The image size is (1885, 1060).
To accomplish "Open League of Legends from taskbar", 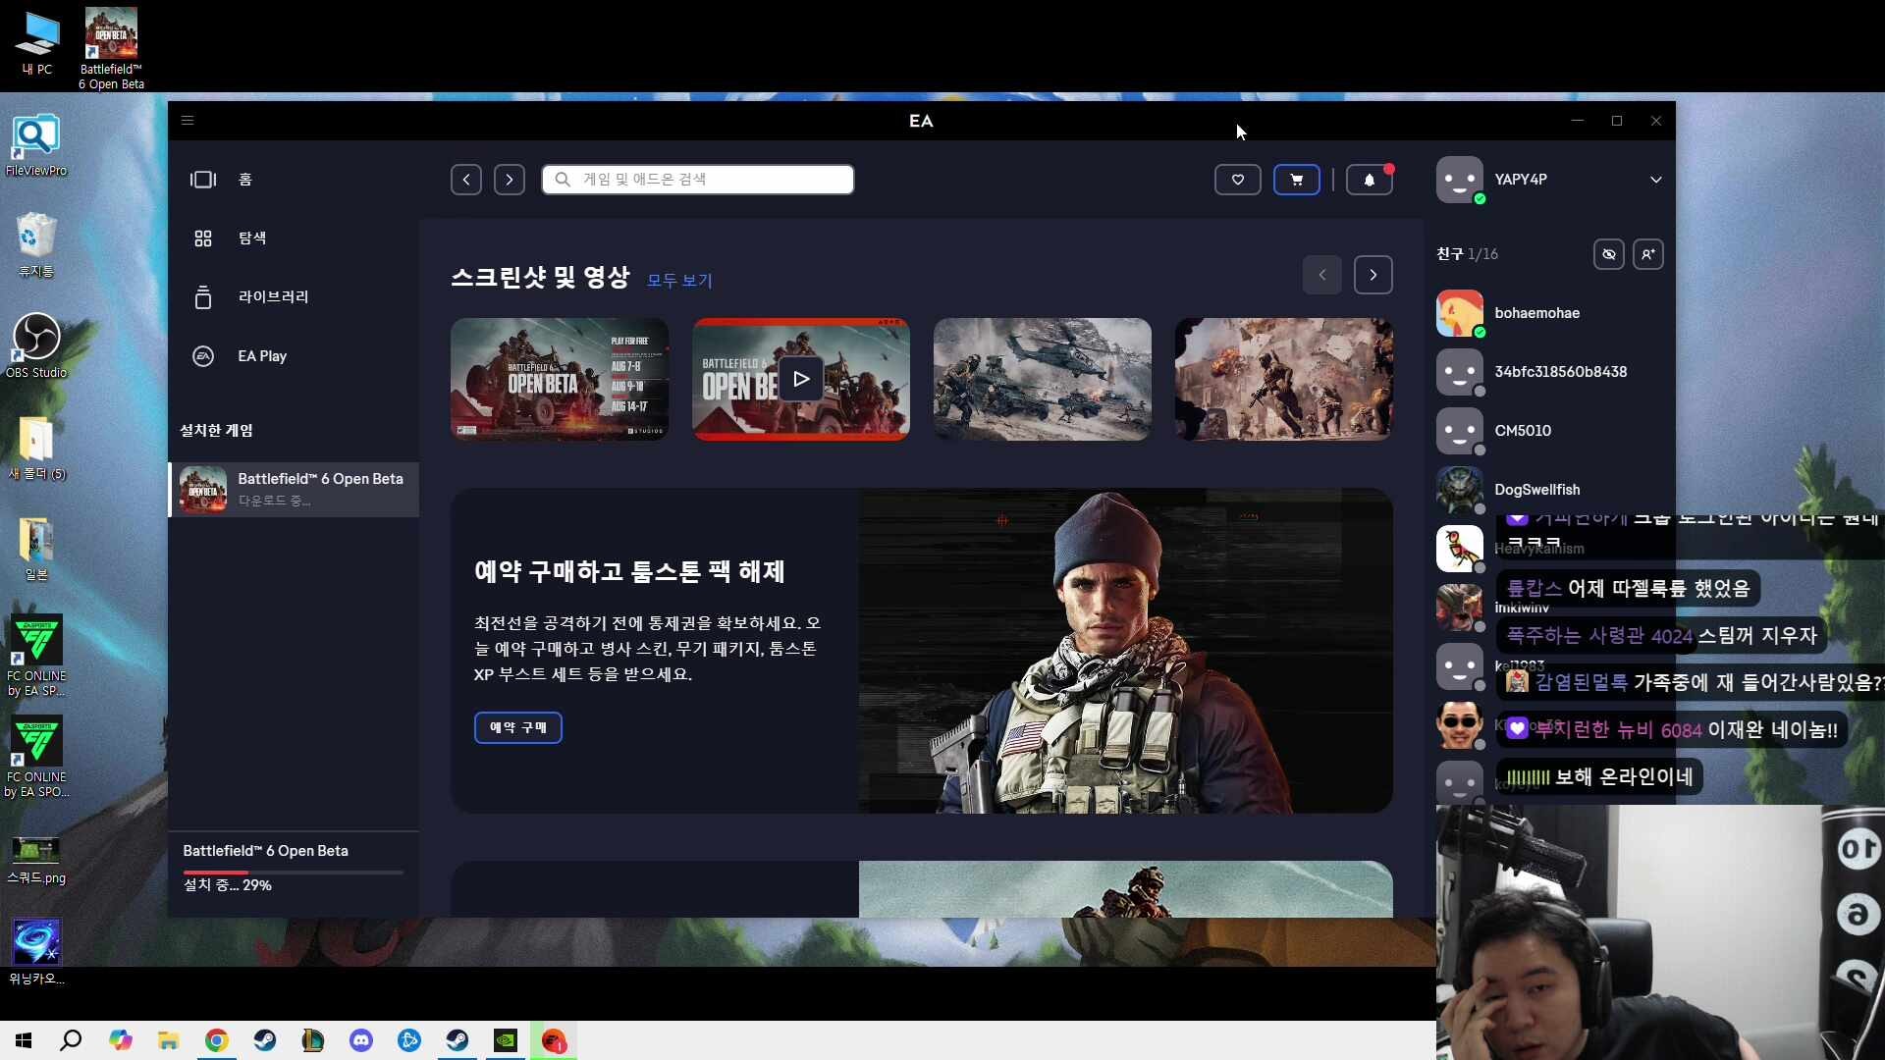I will point(313,1040).
